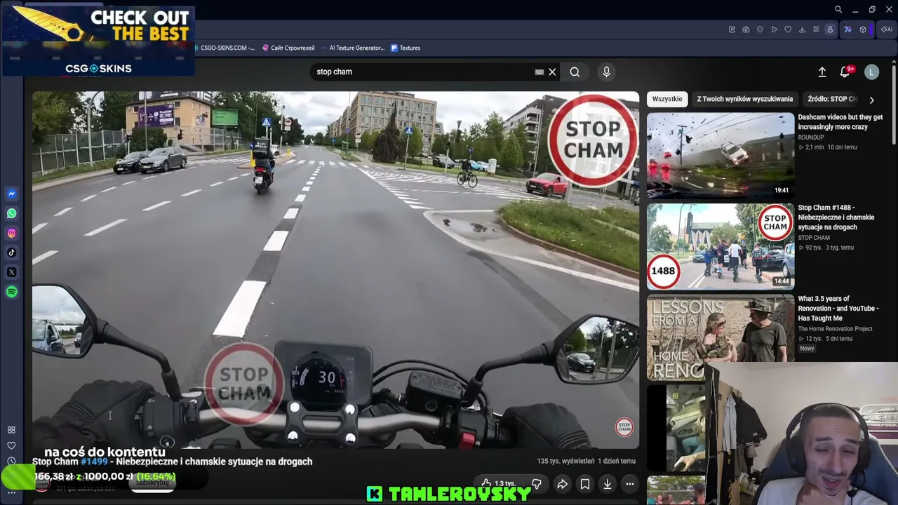Click the toolbar edit/compose icon
The width and height of the screenshot is (898, 505).
coord(732,29)
